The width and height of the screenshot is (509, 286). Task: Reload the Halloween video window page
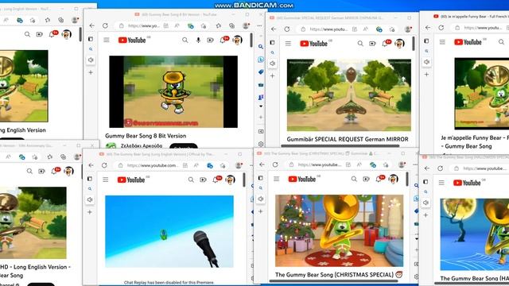tap(440, 168)
